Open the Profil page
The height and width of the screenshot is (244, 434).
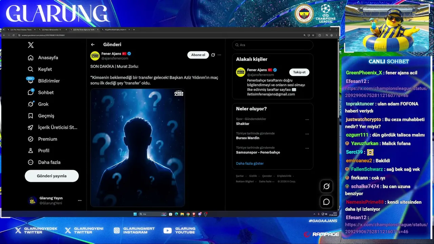tap(39, 150)
